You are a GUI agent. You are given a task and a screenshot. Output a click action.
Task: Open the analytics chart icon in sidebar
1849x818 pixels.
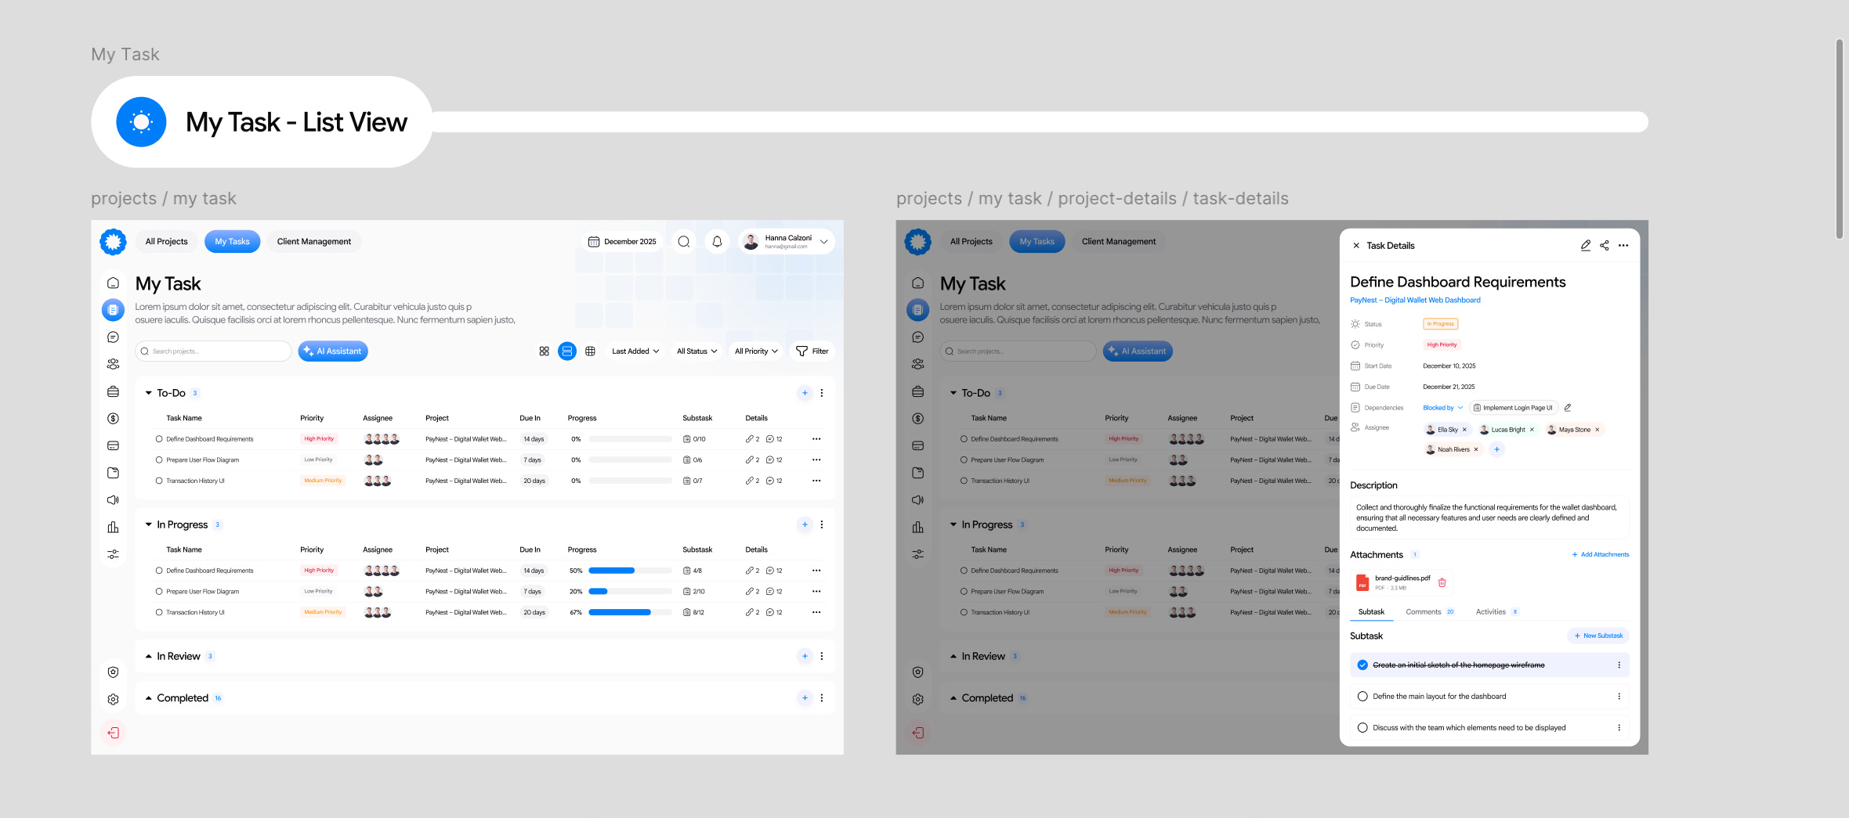pyautogui.click(x=112, y=527)
